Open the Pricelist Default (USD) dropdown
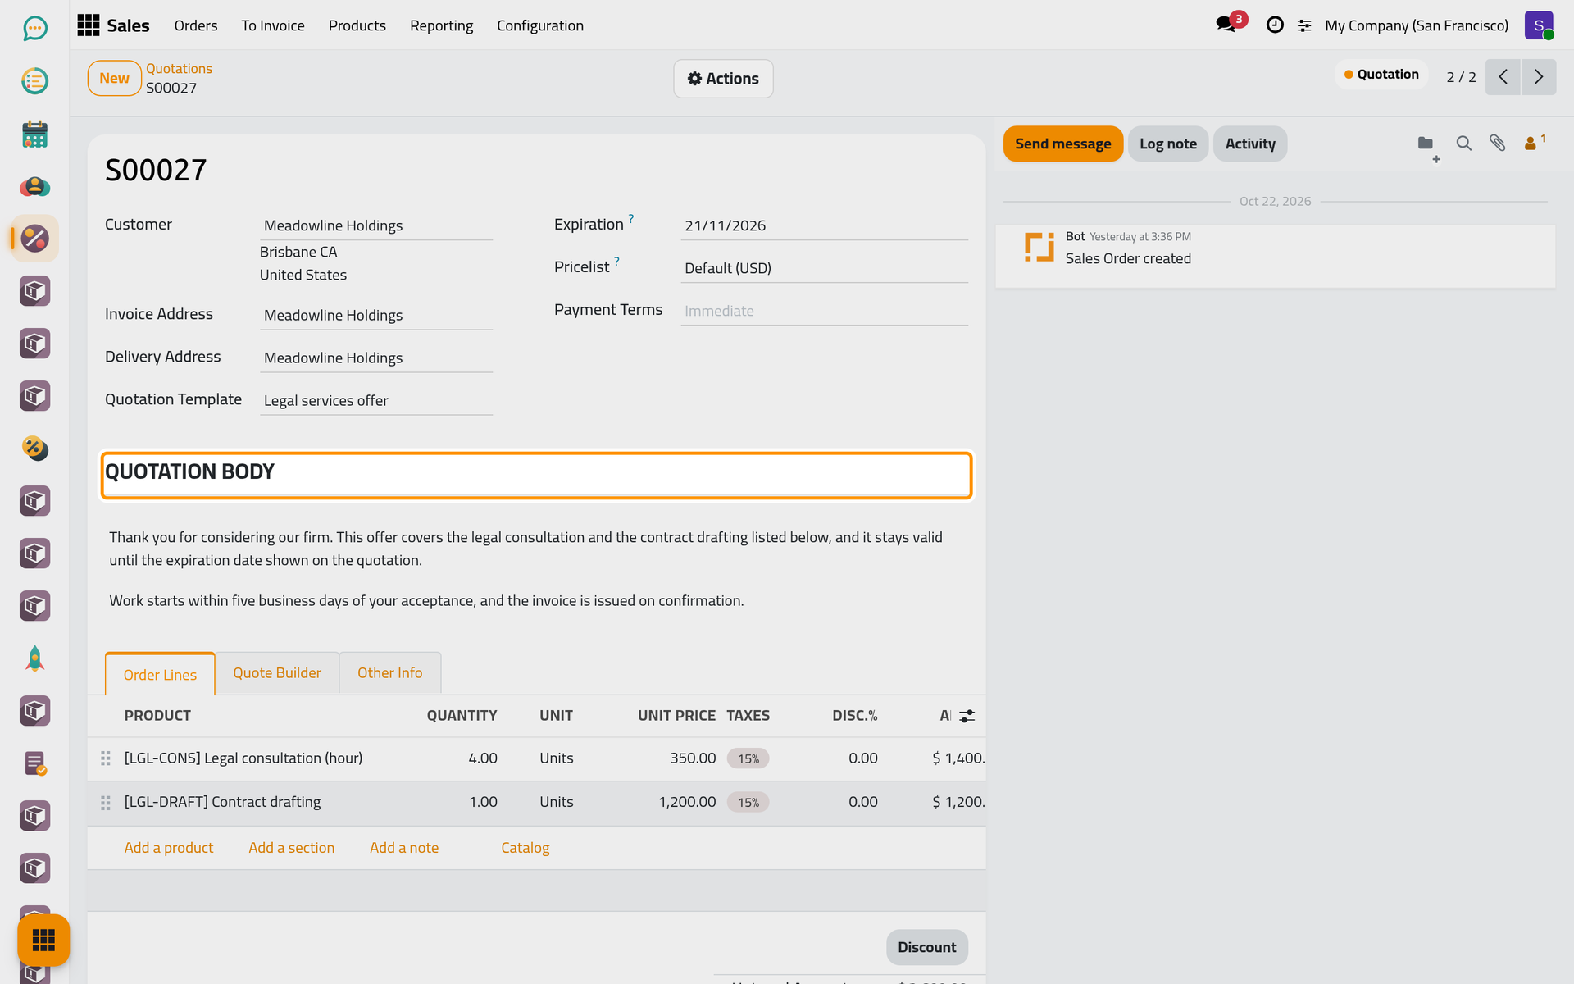Viewport: 1574px width, 984px height. [824, 268]
